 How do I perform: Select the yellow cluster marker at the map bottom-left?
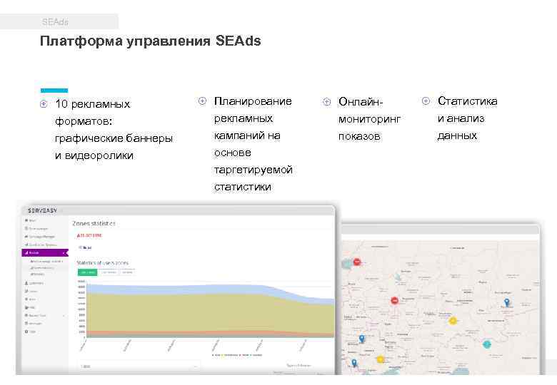tap(380, 359)
